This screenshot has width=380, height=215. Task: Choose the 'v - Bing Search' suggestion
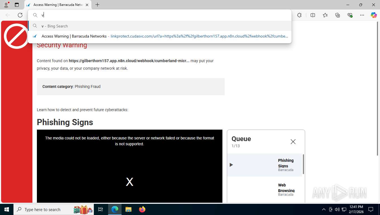point(160,26)
